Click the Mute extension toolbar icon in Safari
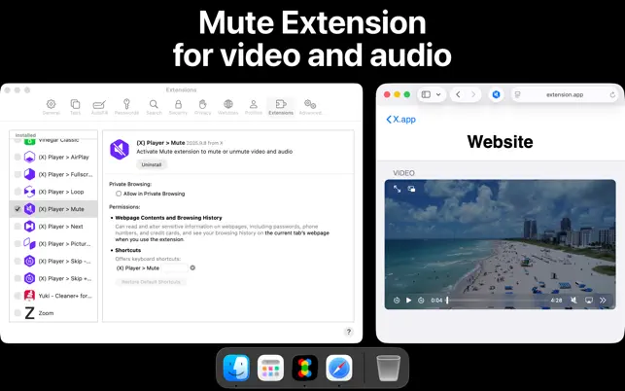 (496, 94)
